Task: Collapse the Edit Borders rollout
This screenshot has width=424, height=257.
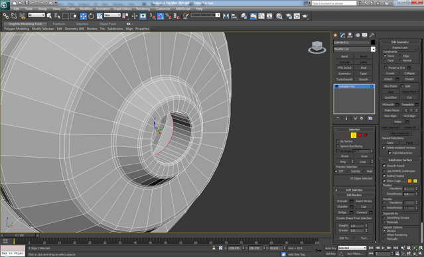Action: (x=354, y=195)
